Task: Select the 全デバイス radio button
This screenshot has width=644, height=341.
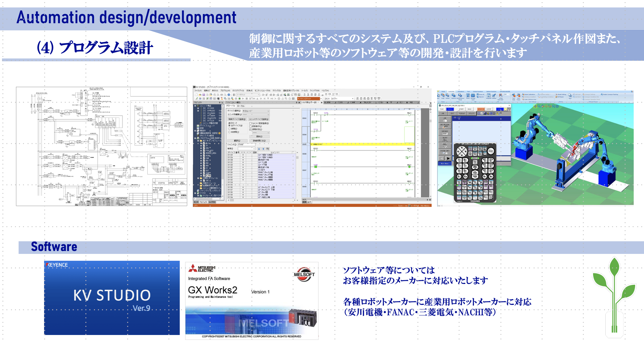Action: [229, 126]
